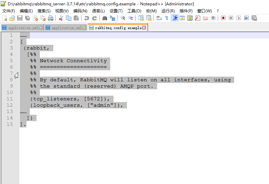Open the 文件(F) menu
This screenshot has height=184, width=269.
click(x=9, y=11)
